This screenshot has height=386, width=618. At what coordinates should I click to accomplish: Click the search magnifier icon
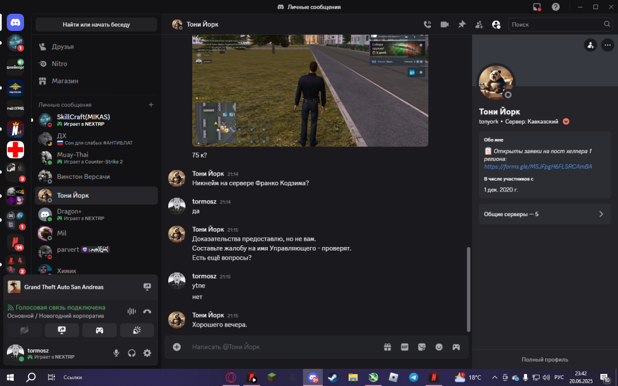(607, 24)
